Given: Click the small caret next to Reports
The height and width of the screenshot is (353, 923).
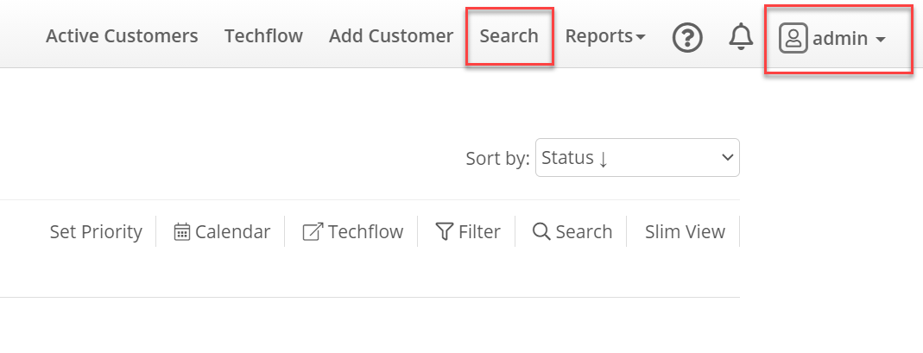Looking at the screenshot, I should [641, 38].
